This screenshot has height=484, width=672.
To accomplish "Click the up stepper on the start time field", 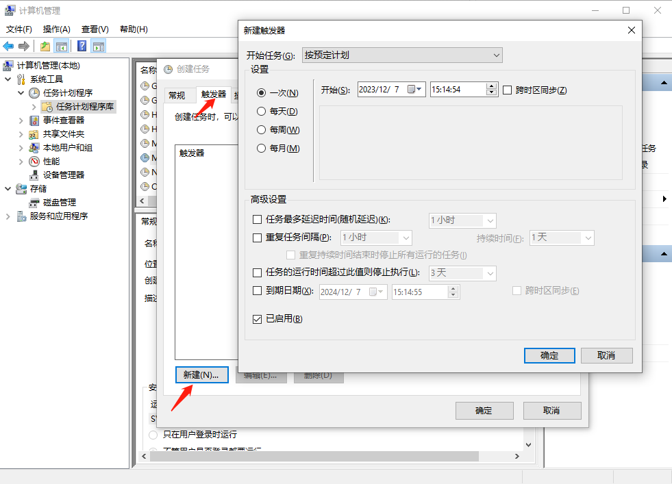I will (491, 86).
